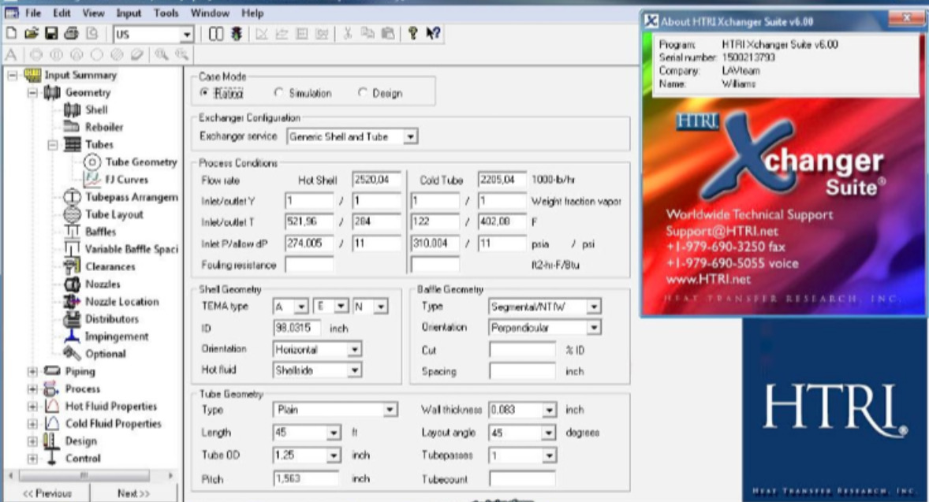Open the Wall thickness dropdown
The width and height of the screenshot is (929, 502).
click(x=549, y=410)
